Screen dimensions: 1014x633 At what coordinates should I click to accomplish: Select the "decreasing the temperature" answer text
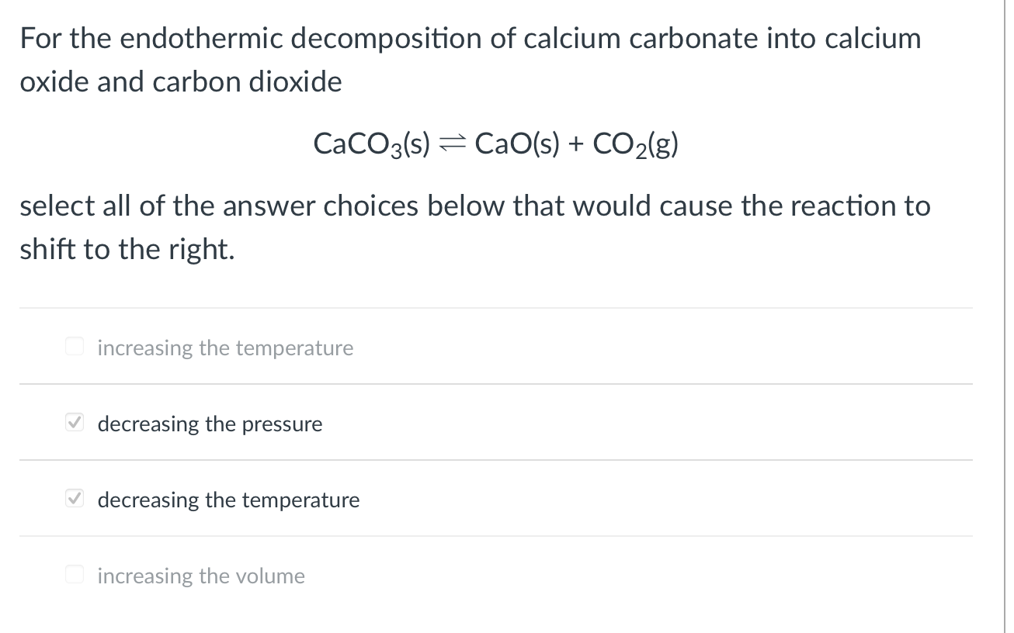tap(228, 500)
